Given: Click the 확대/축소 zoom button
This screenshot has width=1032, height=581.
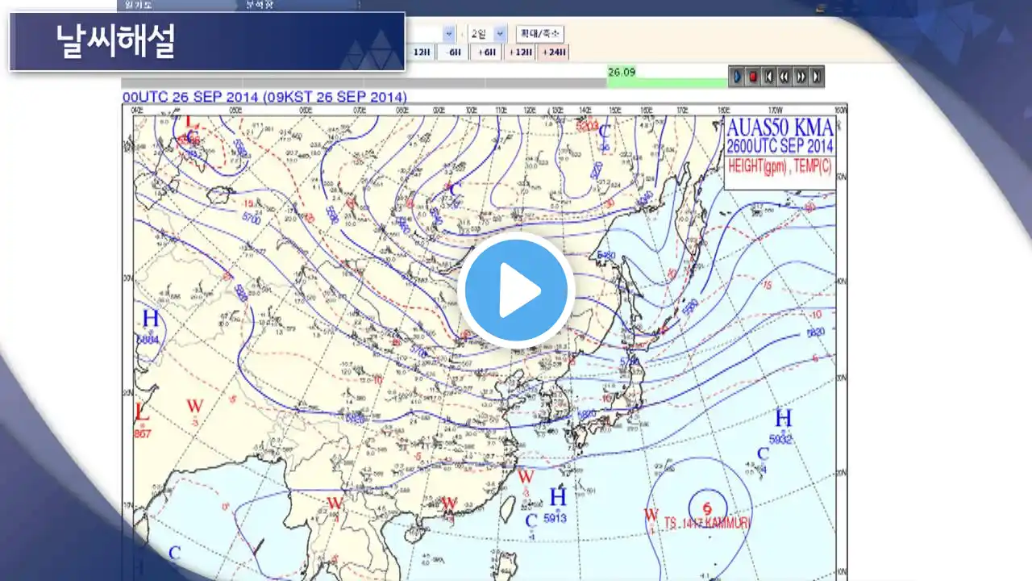Looking at the screenshot, I should point(540,34).
